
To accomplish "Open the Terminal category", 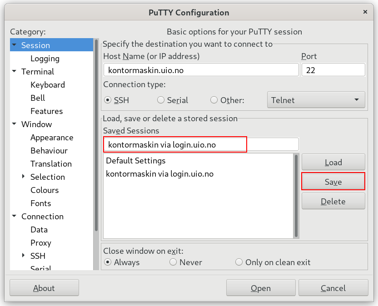I will pos(38,72).
